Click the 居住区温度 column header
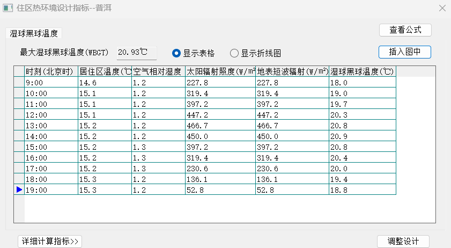 [105, 71]
